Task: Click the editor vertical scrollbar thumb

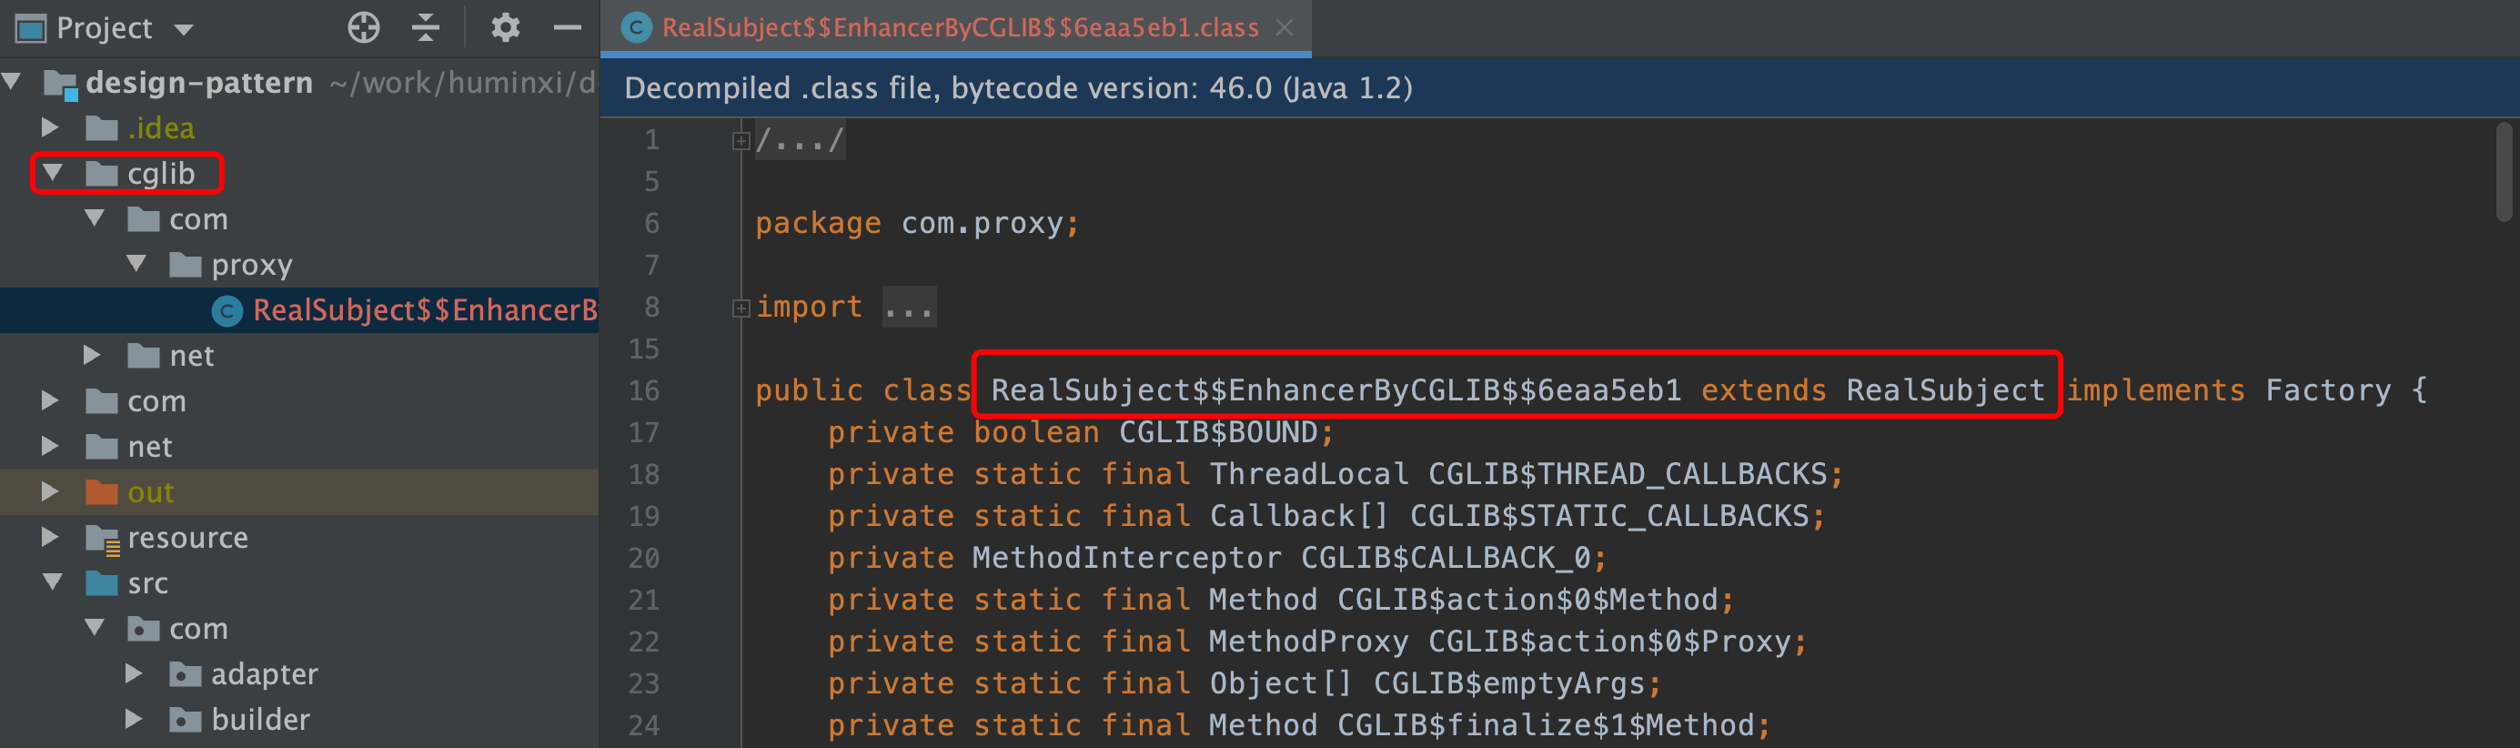Action: [x=2504, y=172]
